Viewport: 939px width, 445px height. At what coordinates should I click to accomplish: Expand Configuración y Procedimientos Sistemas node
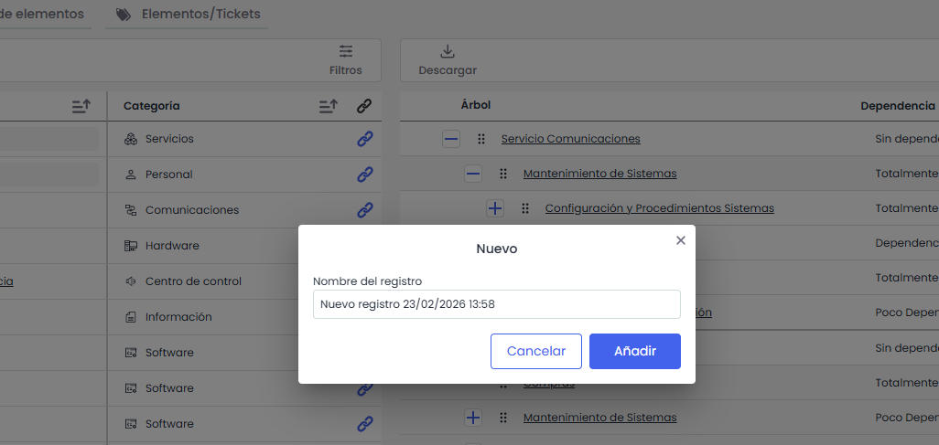(x=495, y=208)
